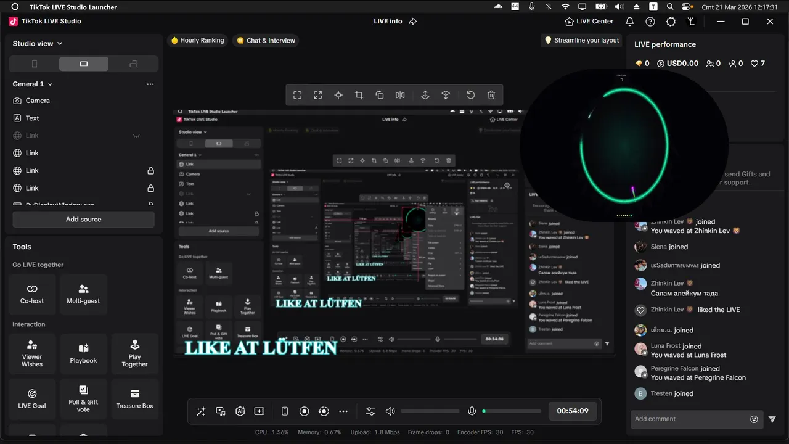Open macOS Spotlight search icon
The image size is (789, 444).
tap(670, 7)
